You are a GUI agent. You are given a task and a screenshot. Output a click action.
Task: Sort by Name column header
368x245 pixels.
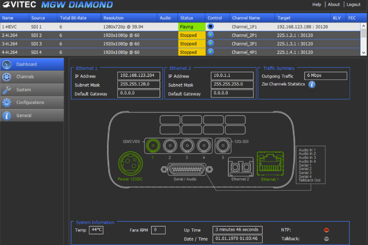coord(14,18)
